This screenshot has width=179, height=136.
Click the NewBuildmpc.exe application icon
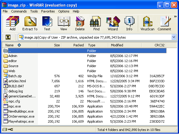[x=5, y=111]
